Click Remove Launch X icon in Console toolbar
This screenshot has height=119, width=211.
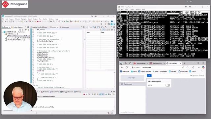coord(87,95)
